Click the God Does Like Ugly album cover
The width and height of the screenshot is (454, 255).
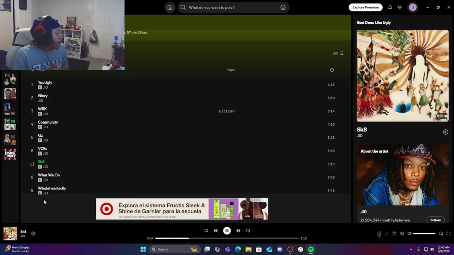pos(403,76)
